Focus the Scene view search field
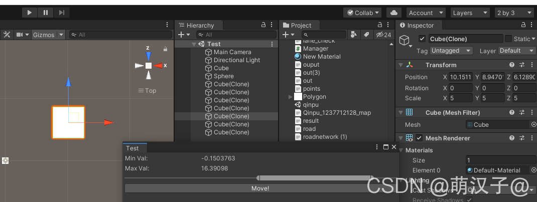Image resolution: width=537 pixels, height=202 pixels. [x=120, y=35]
